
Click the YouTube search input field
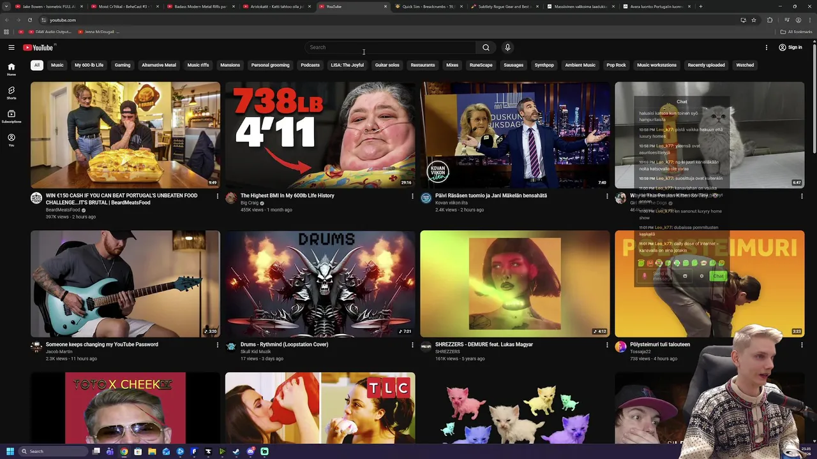tap(391, 47)
